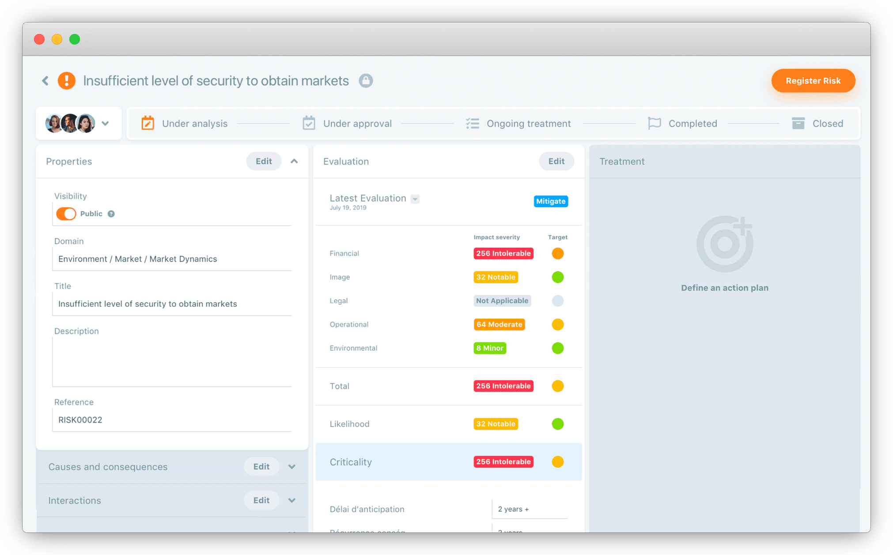
Task: Click the Financial 256 Intolerable badge
Action: (x=503, y=254)
